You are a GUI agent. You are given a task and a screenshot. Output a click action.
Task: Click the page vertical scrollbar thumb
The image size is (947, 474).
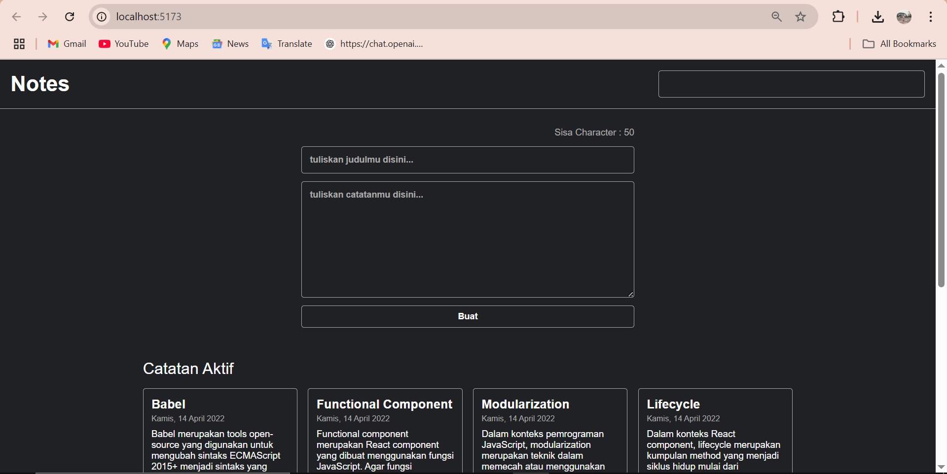pyautogui.click(x=941, y=180)
